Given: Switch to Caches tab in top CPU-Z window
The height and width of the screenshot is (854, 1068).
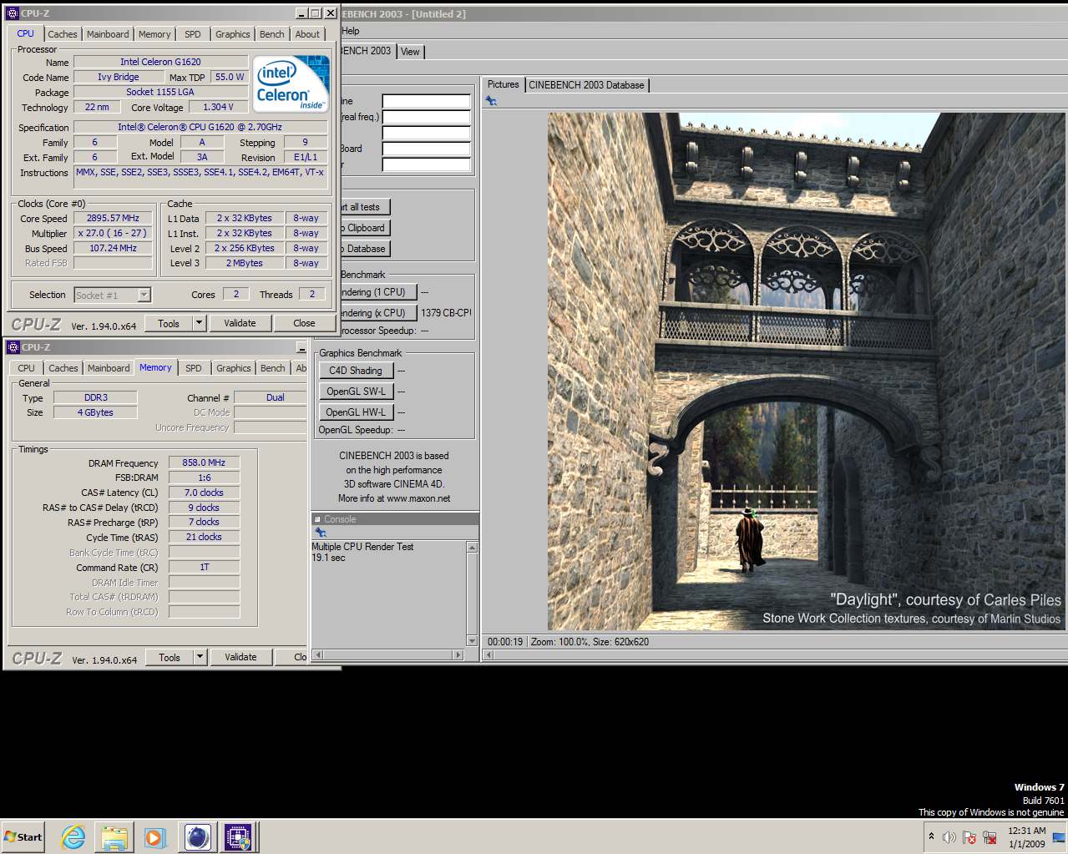Looking at the screenshot, I should (x=62, y=34).
